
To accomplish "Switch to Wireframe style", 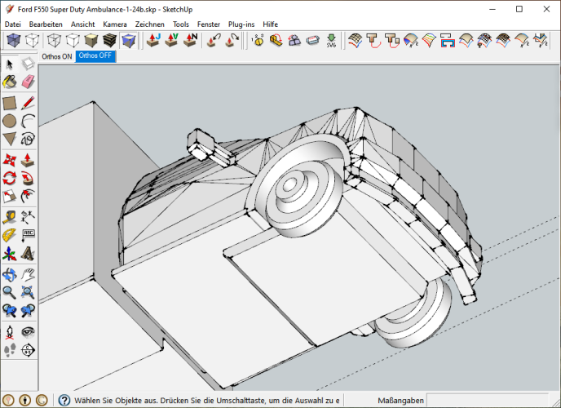I will tap(54, 41).
